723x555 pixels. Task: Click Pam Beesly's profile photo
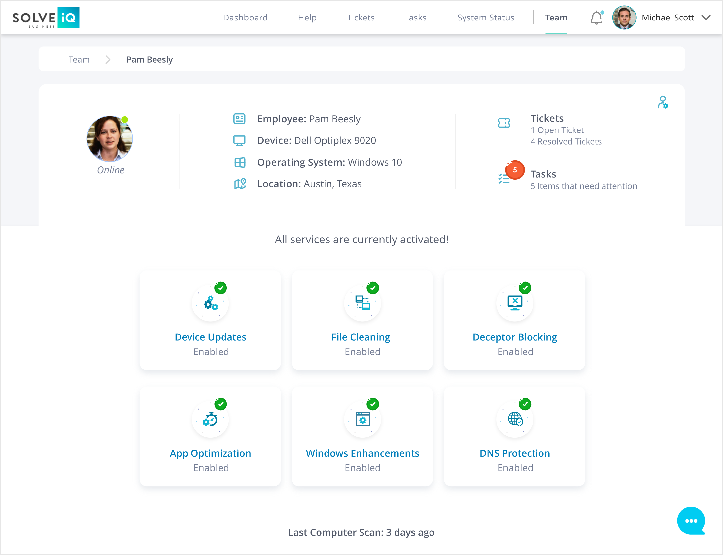(x=110, y=139)
